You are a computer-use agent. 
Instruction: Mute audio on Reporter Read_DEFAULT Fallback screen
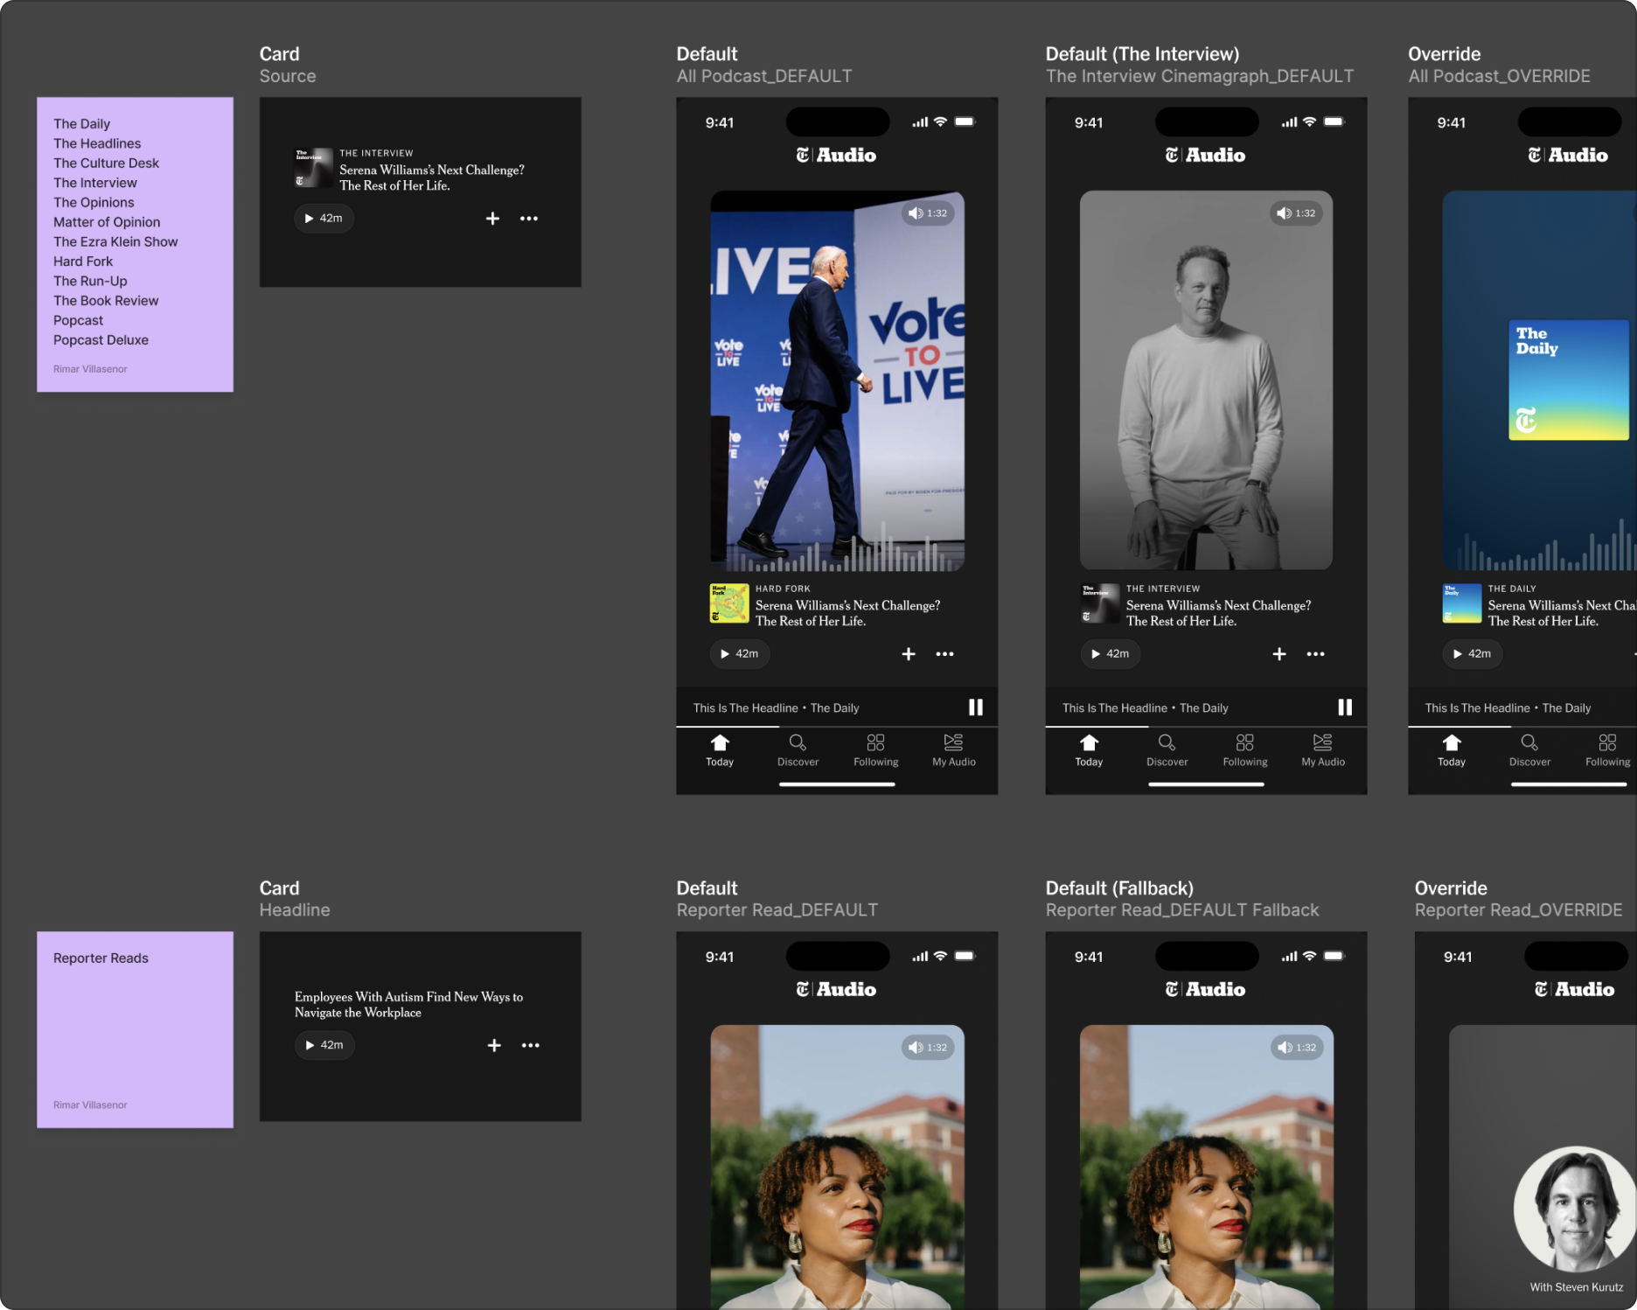1297,1048
